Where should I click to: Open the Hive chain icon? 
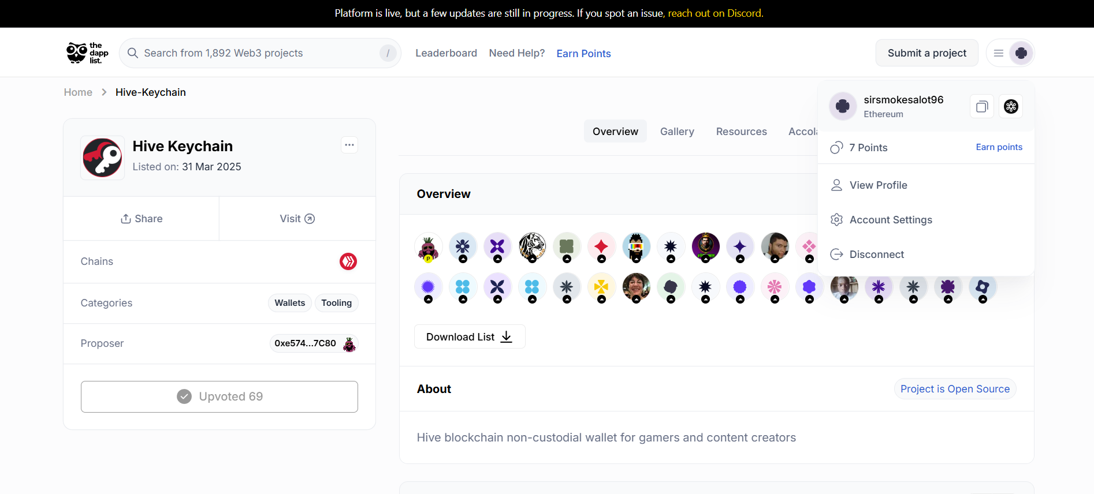point(348,261)
